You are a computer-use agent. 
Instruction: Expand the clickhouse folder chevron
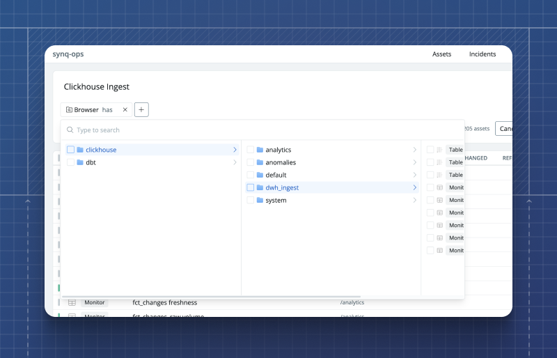click(x=235, y=150)
